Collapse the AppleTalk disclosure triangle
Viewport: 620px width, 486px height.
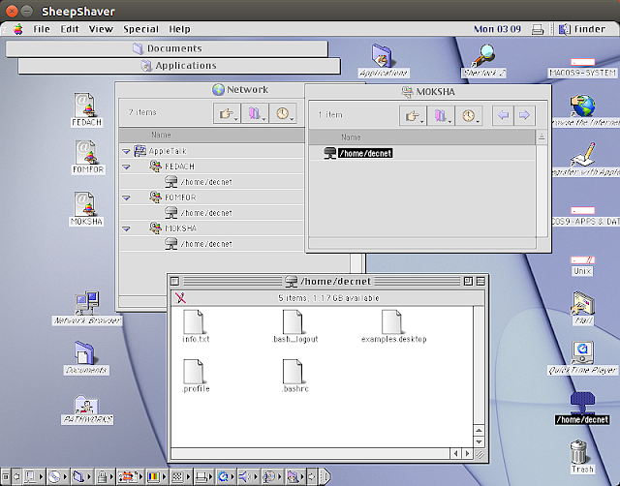[126, 151]
